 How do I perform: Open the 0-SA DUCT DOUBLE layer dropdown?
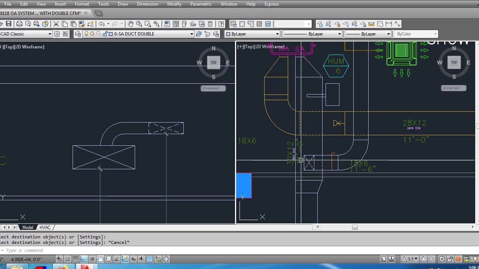[138, 34]
